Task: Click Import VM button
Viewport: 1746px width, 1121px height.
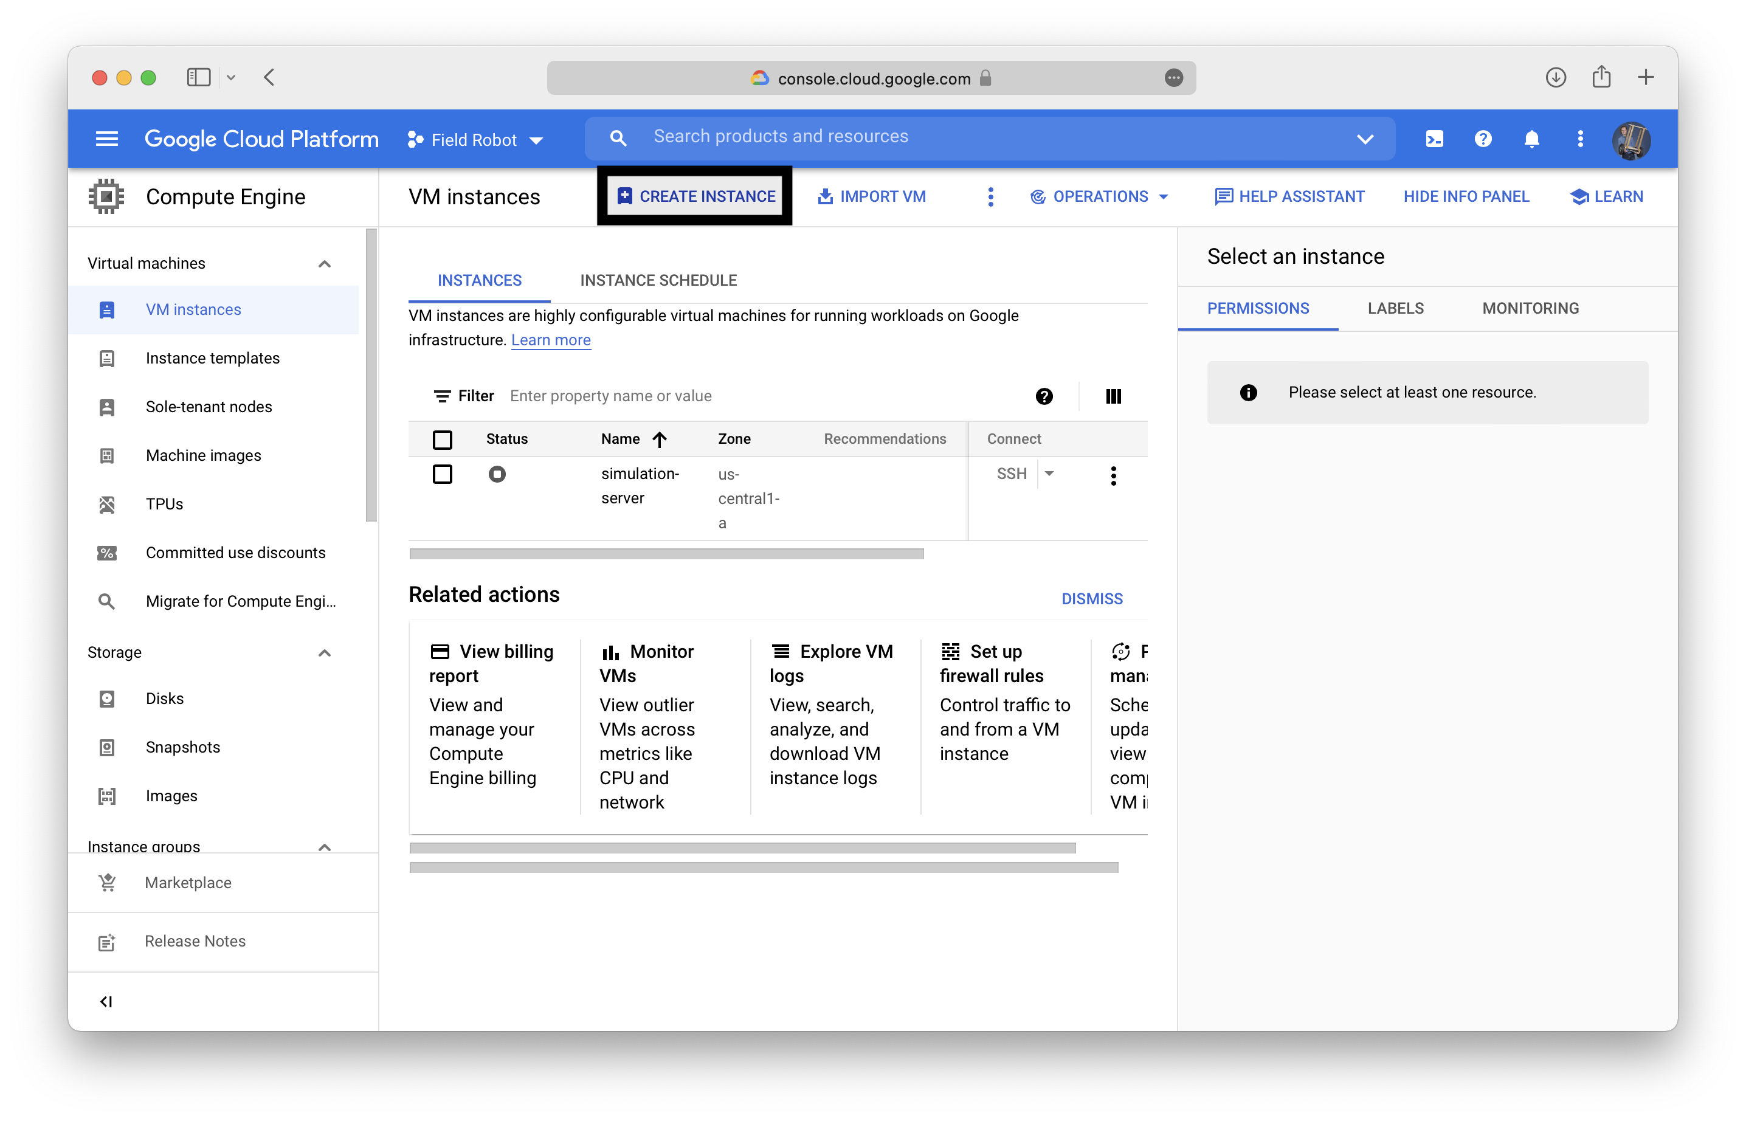Action: click(871, 196)
